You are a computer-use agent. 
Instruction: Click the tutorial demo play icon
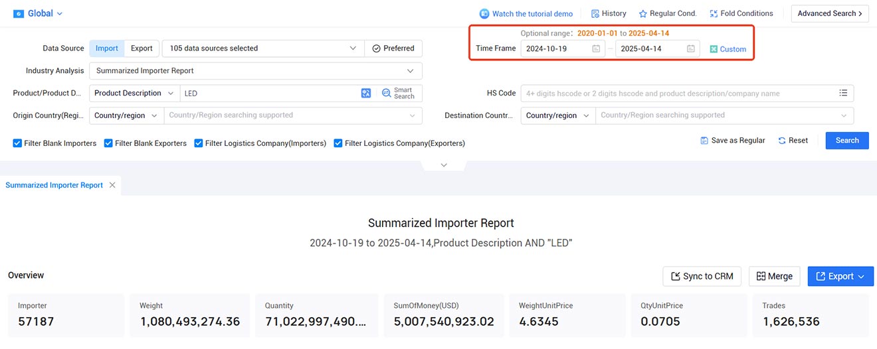484,13
